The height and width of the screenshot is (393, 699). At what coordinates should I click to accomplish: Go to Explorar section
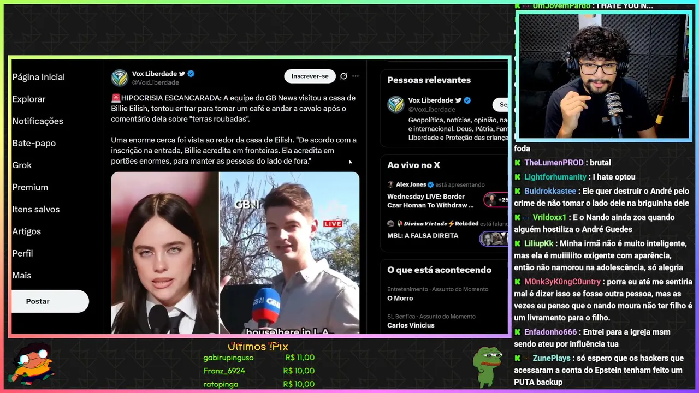(x=29, y=99)
